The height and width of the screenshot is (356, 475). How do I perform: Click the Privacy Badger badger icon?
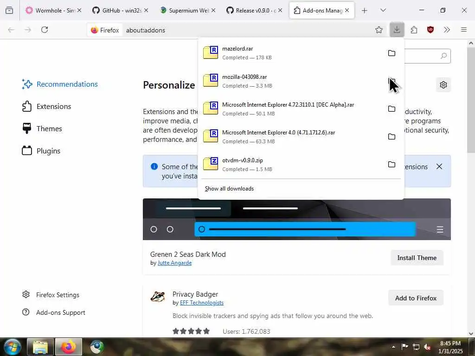(158, 296)
